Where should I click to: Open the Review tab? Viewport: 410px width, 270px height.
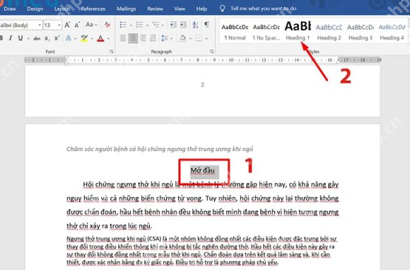(155, 9)
